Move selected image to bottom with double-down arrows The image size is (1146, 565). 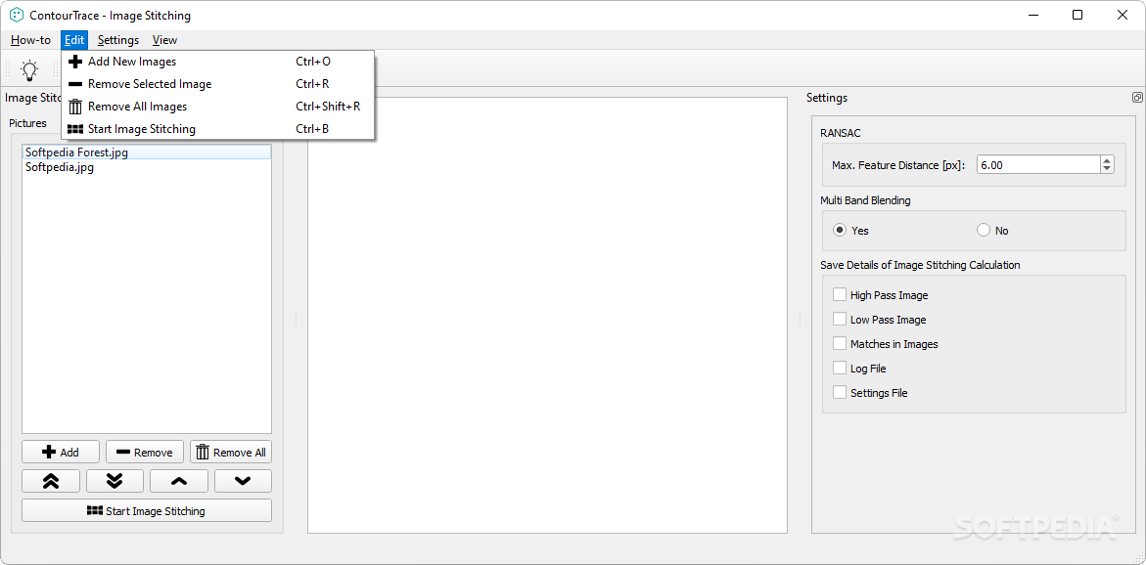pos(115,481)
